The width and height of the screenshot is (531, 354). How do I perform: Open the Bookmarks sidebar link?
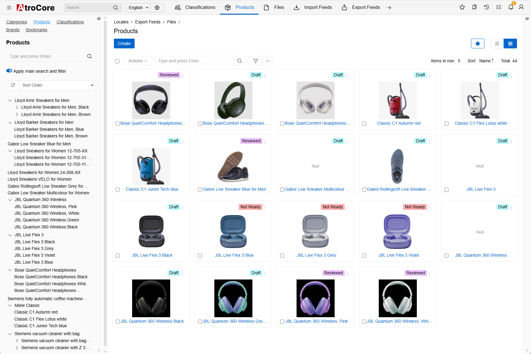tap(37, 30)
